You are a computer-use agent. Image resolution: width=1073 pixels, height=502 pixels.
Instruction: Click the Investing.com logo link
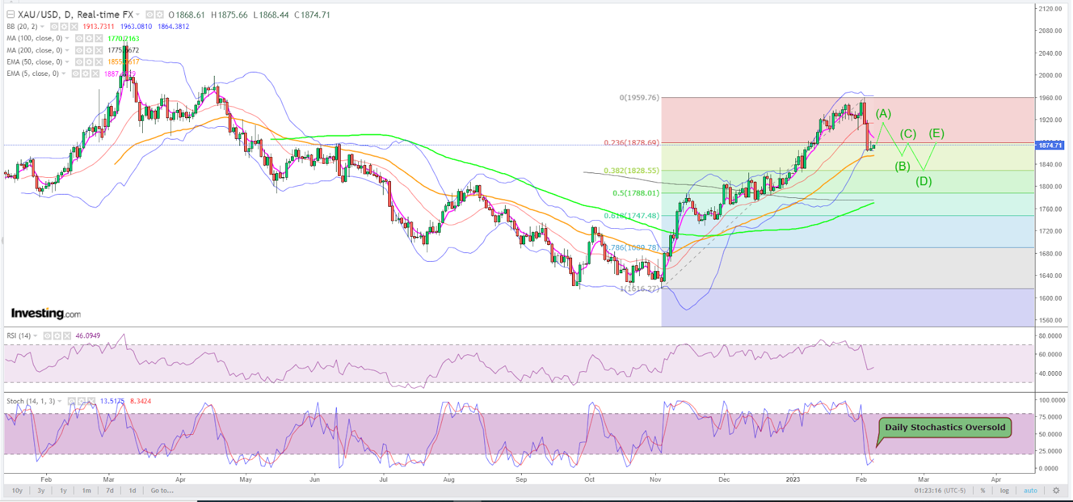(46, 313)
